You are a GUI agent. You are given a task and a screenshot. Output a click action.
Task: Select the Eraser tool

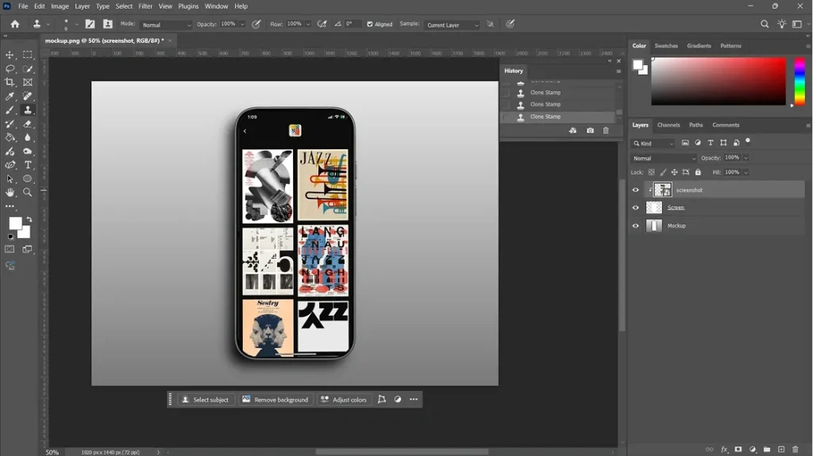(28, 124)
